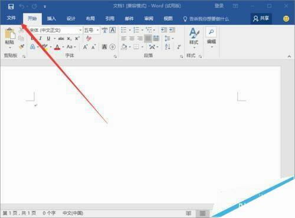Switch to the Layout (布局) tab
Image resolution: width=295 pixels, height=218 pixels.
90,19
